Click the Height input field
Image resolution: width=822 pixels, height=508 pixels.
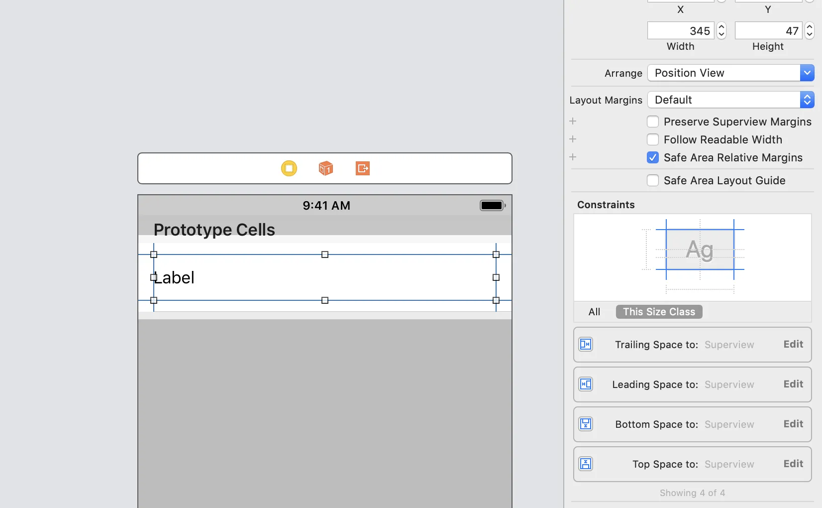(x=768, y=31)
